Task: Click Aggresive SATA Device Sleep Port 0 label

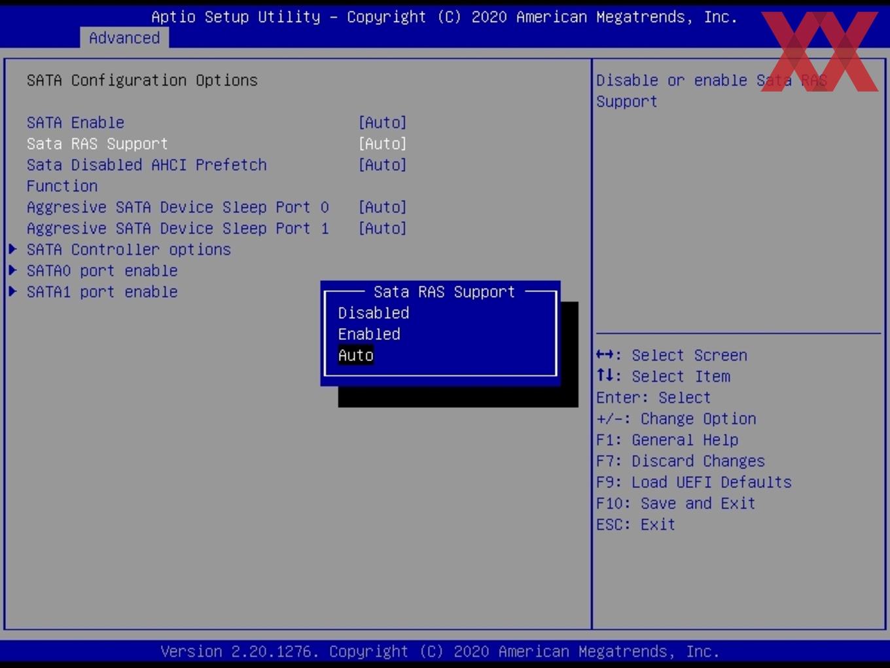Action: 177,207
